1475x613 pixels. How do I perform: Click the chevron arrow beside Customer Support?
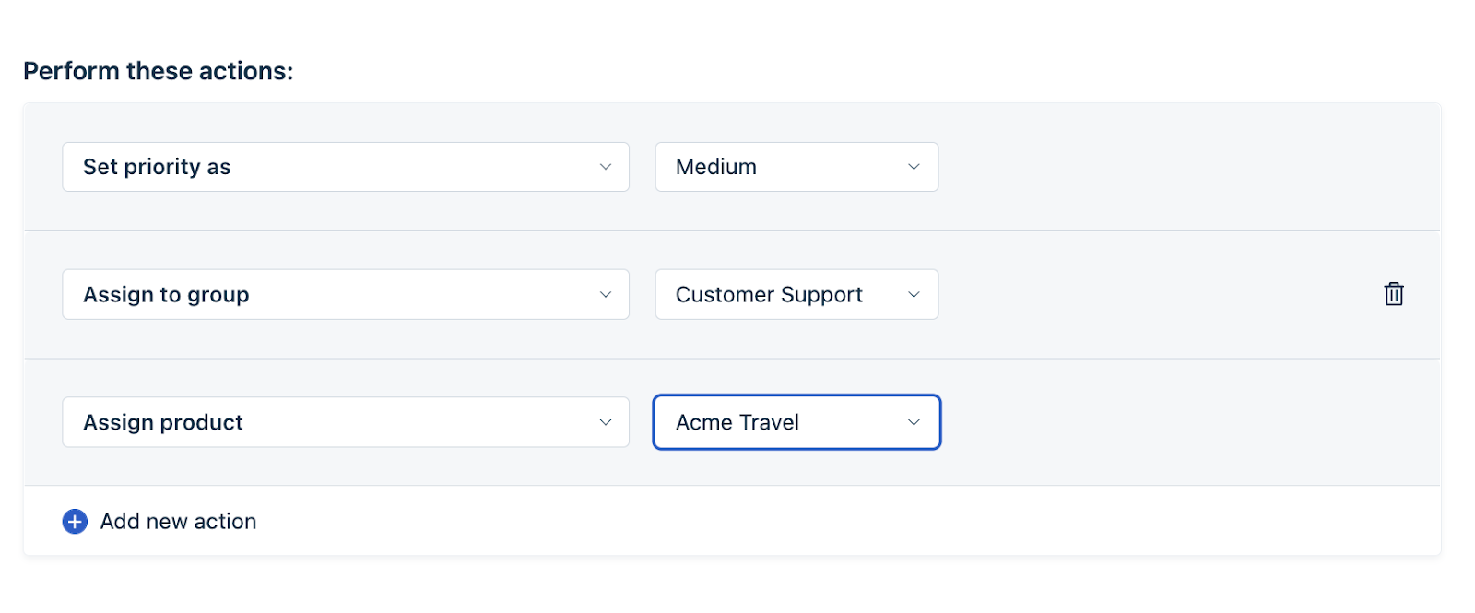(914, 295)
